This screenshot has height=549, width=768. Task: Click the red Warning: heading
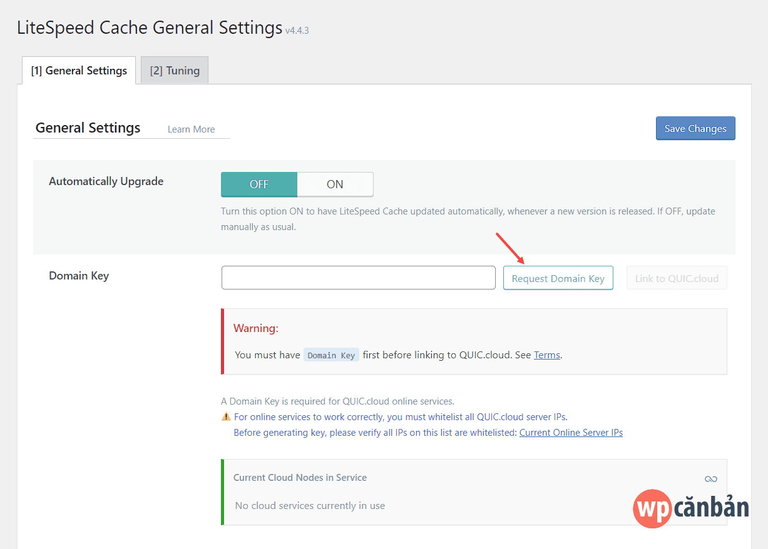[x=256, y=328]
